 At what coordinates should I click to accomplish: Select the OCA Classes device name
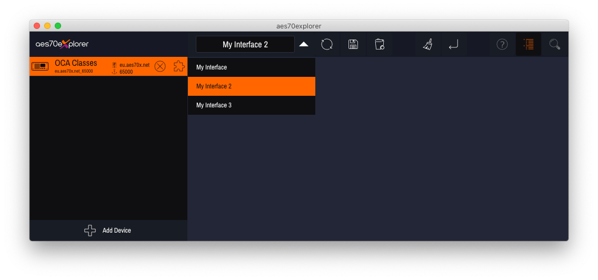(76, 63)
